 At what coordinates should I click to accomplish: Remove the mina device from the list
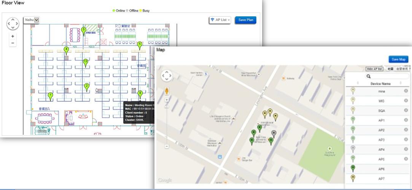pyautogui.click(x=406, y=91)
